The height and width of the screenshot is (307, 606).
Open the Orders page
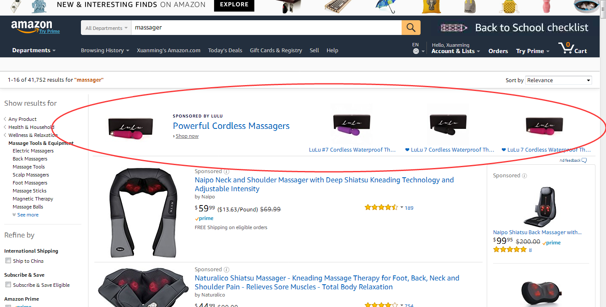pos(498,51)
